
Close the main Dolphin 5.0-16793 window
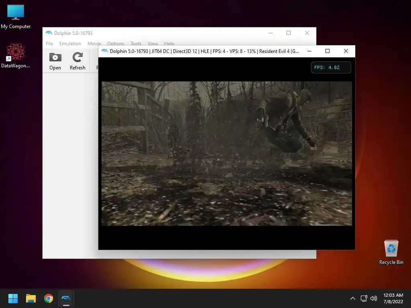click(307, 33)
